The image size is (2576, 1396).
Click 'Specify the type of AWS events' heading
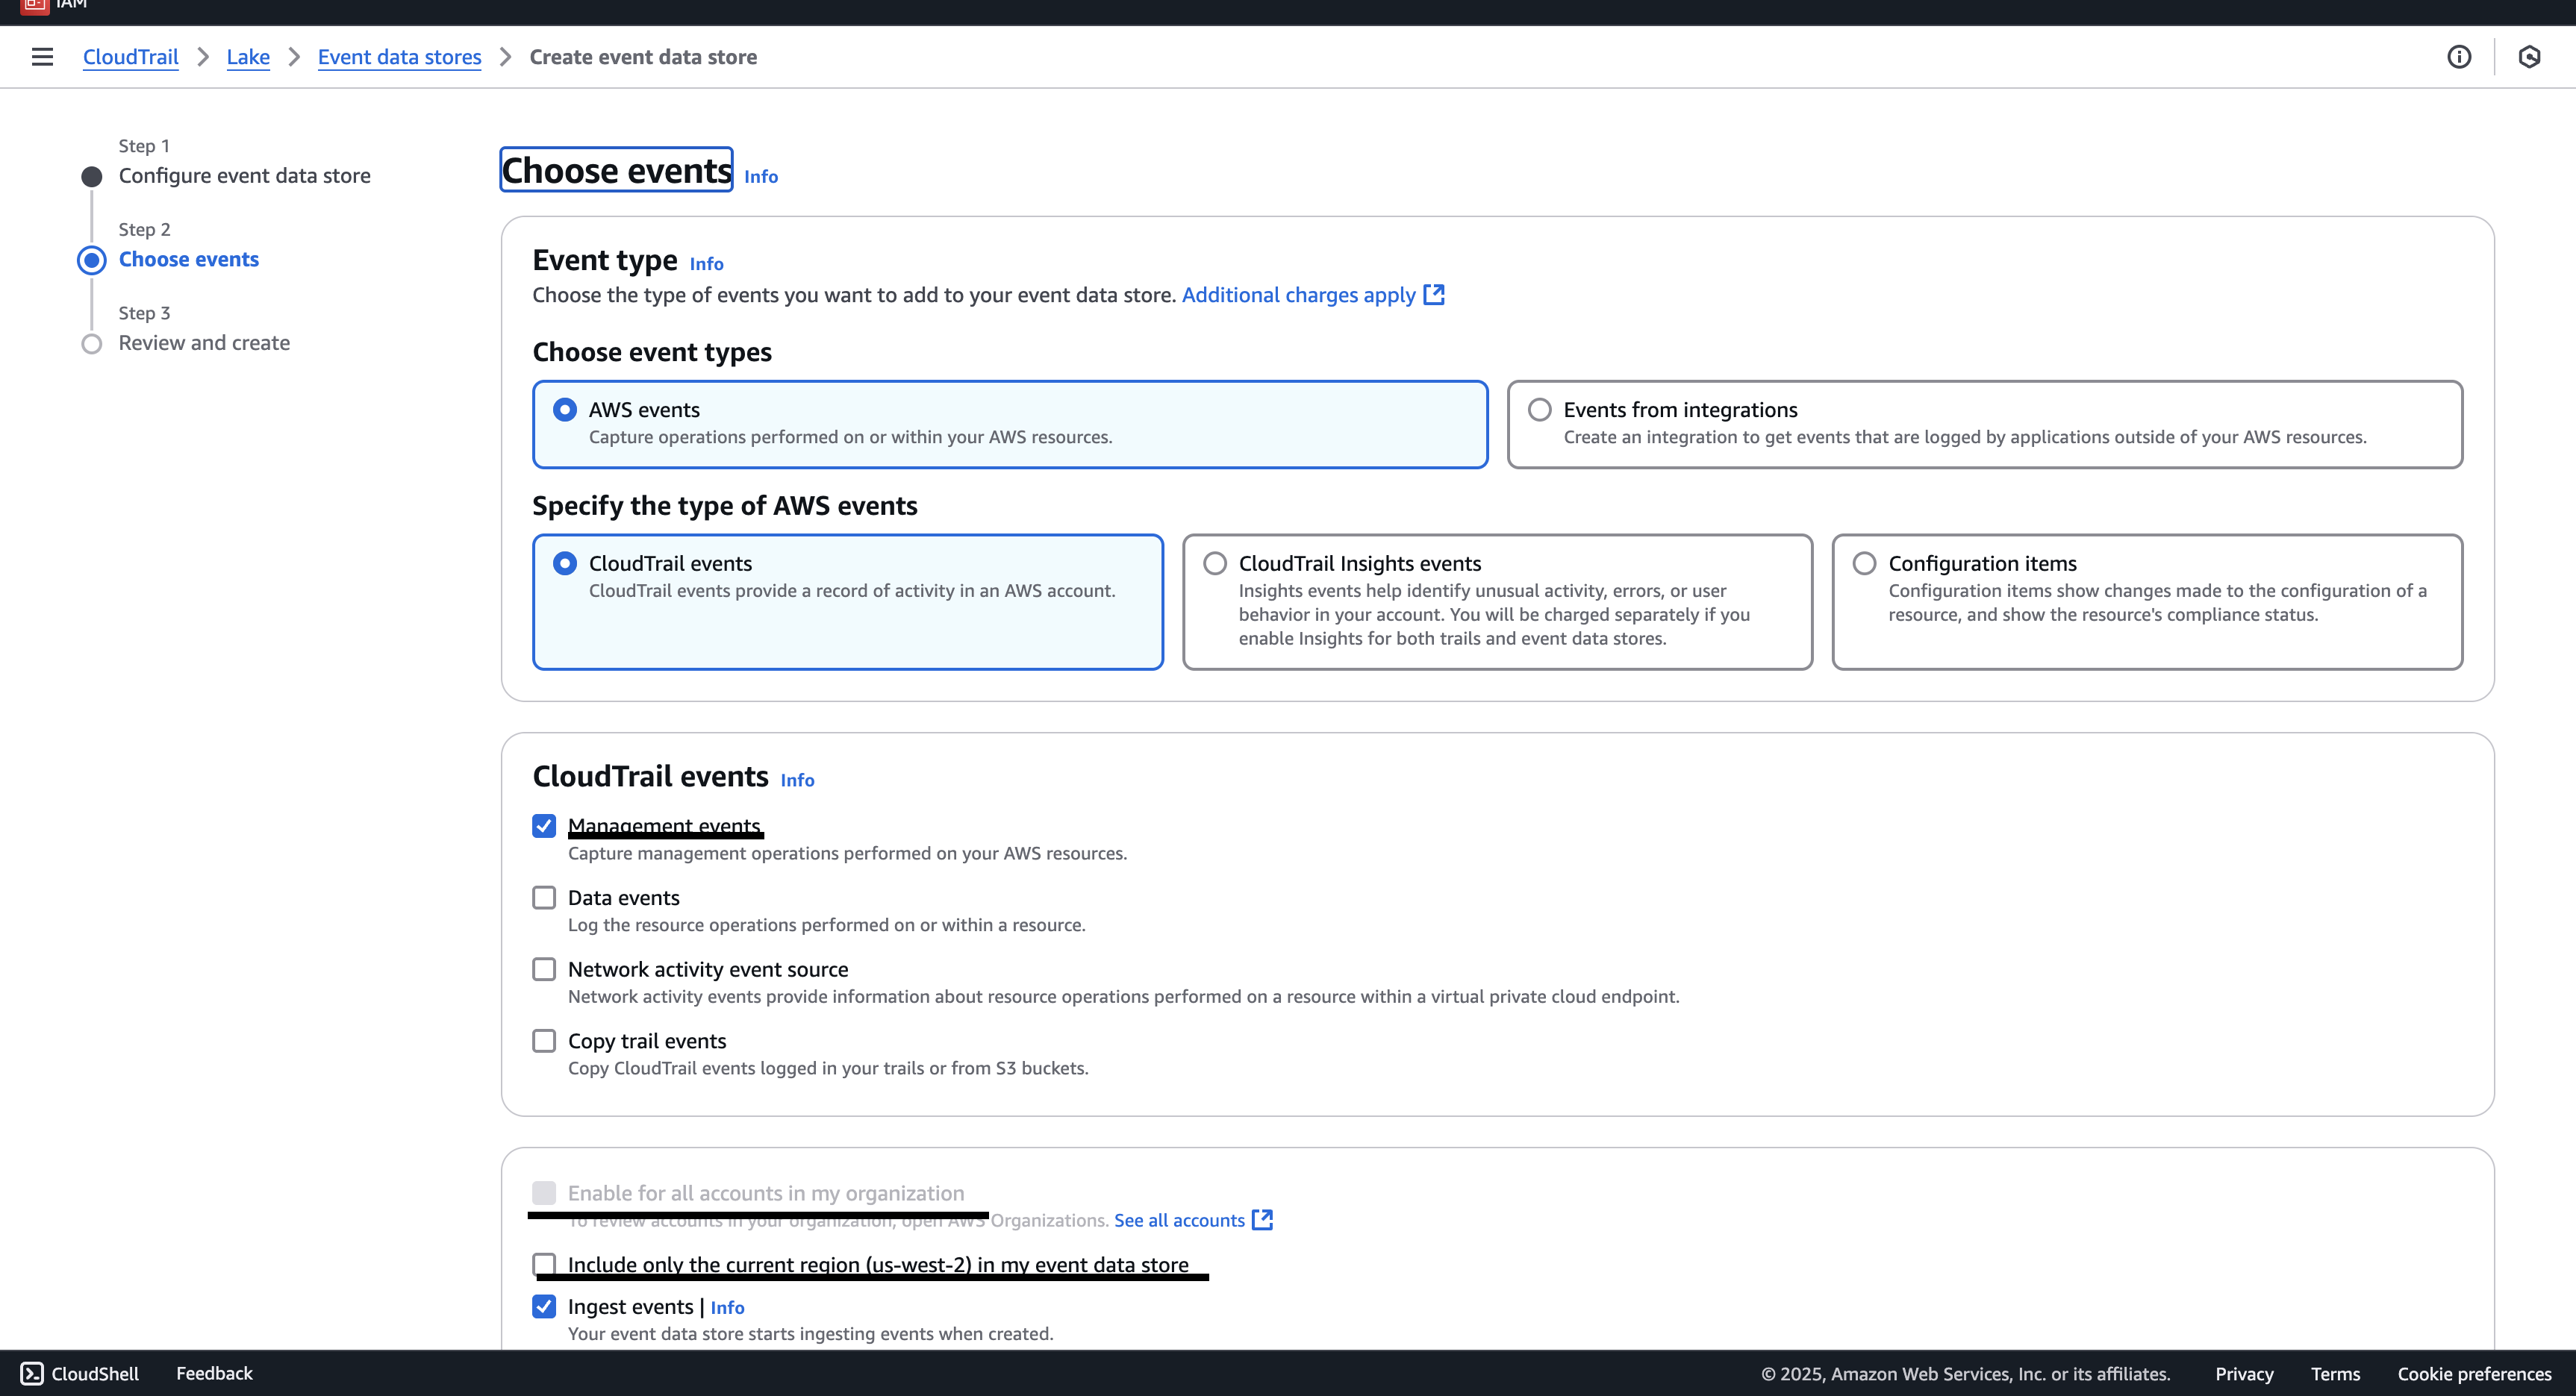click(x=725, y=506)
